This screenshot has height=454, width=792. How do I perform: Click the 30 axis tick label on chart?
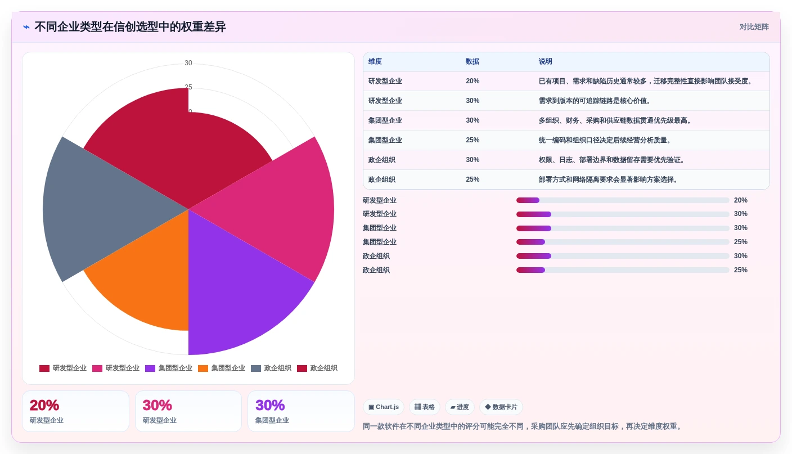pyautogui.click(x=188, y=63)
